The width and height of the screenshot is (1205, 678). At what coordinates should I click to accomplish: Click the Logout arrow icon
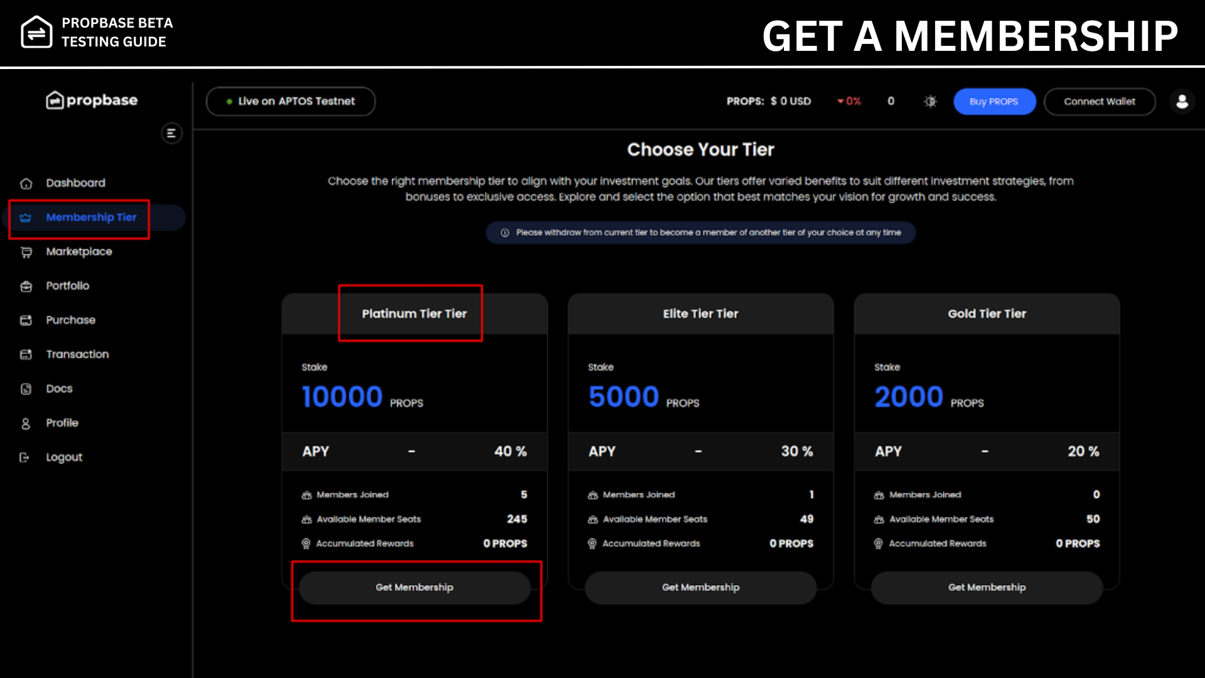tap(24, 458)
